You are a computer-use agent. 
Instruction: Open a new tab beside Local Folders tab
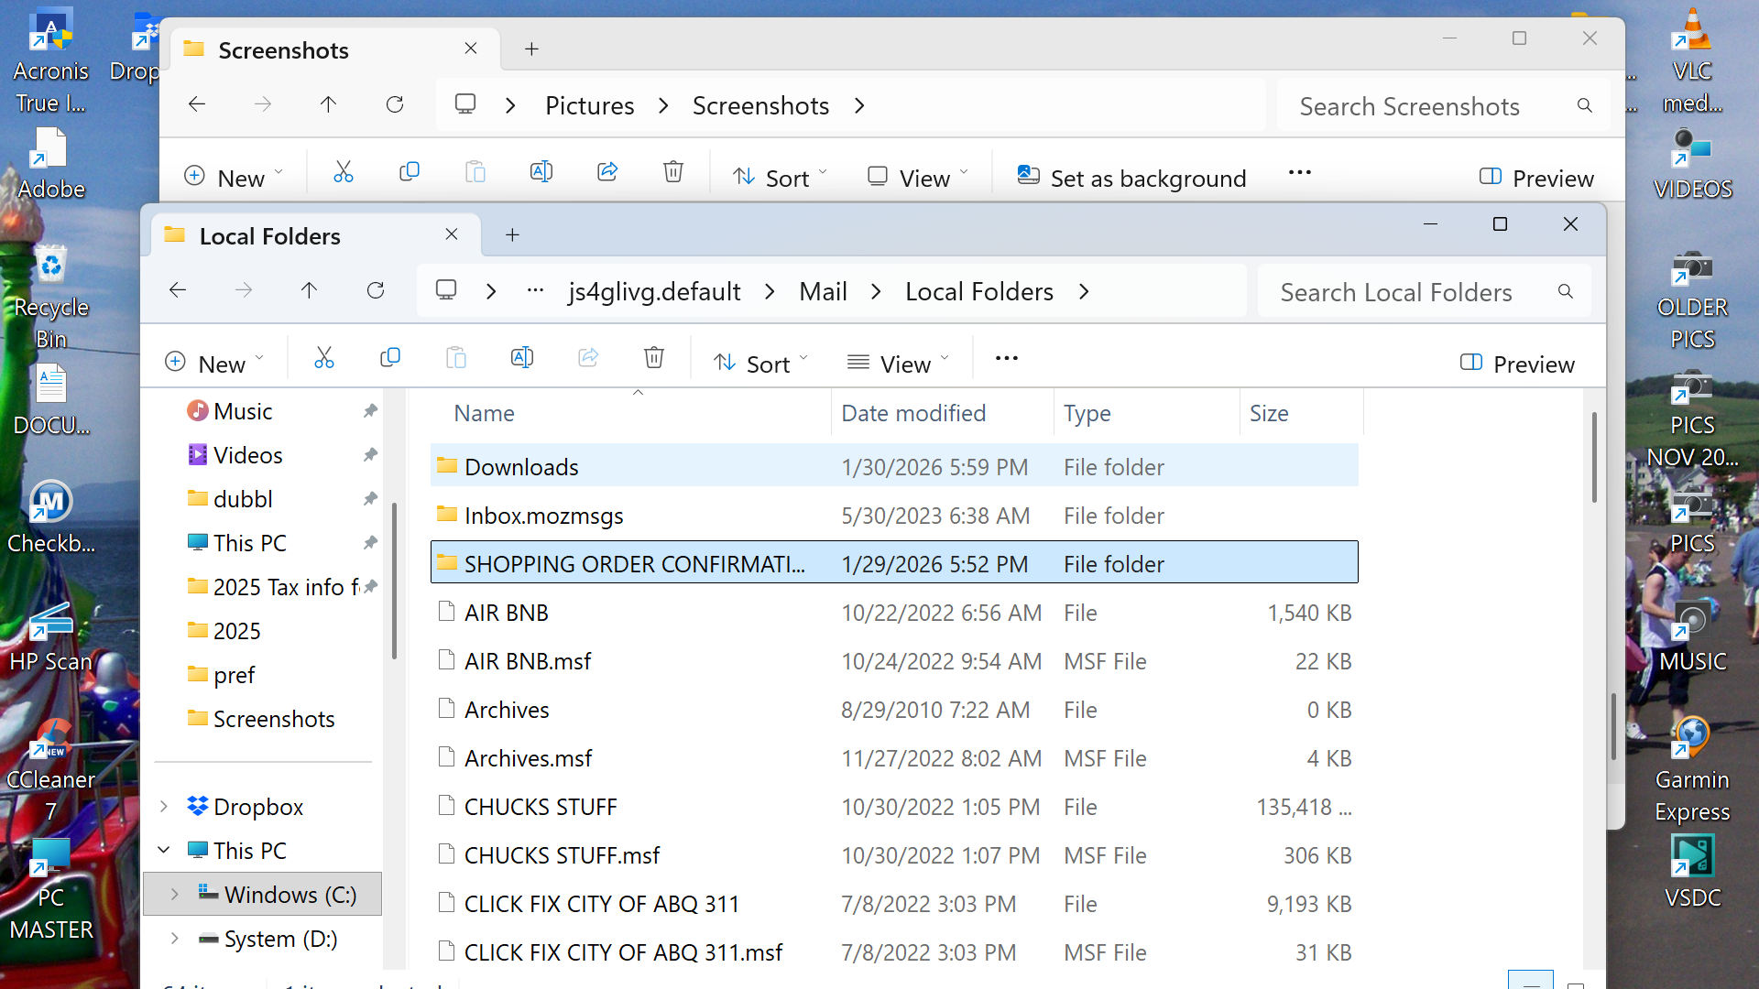(512, 235)
